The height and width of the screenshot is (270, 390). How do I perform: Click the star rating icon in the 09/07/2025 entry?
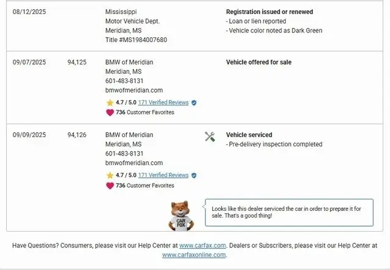[110, 103]
